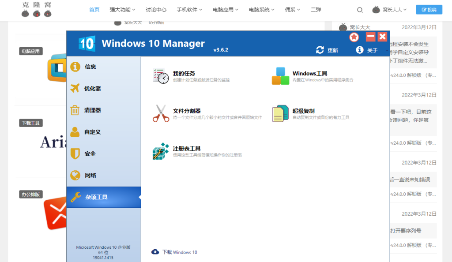
Task: Select the 自定义 sidebar tab text
Action: coord(93,132)
